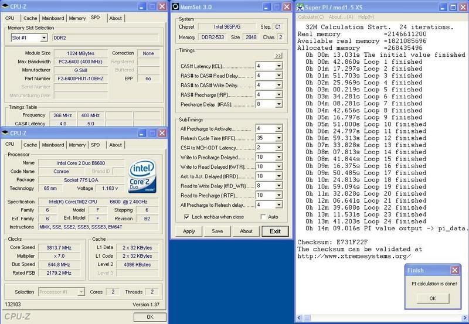Viewport: 469px width, 324px height.
Task: Open Memory tab in top CPU-Z window
Action: point(77,18)
